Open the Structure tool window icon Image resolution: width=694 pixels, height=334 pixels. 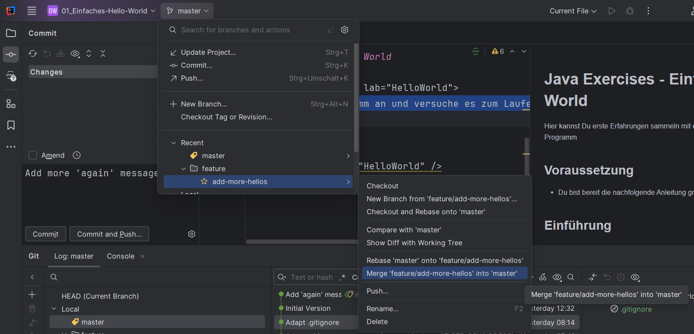11,104
